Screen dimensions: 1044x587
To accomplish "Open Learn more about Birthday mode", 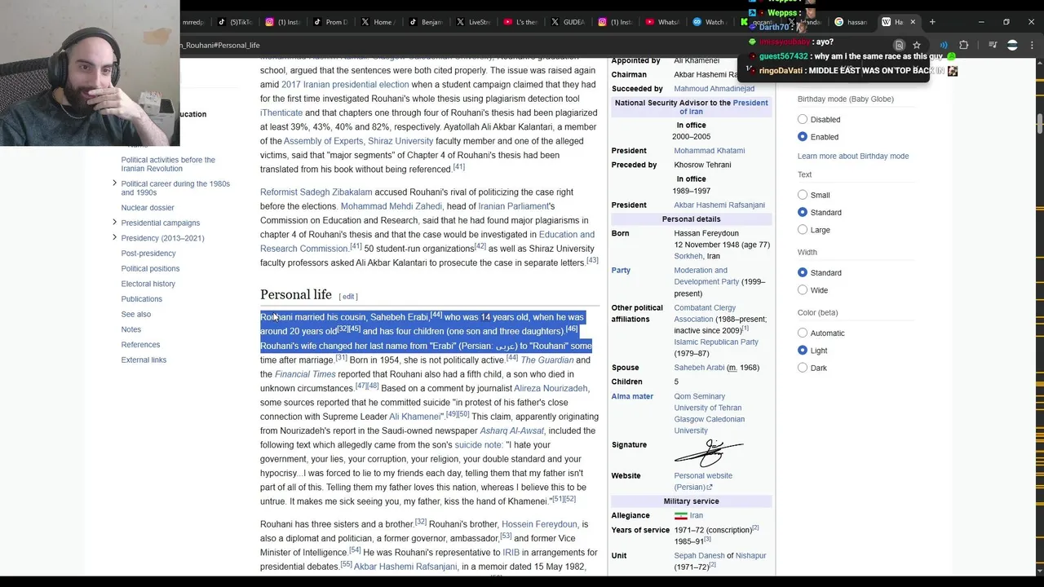I will pos(853,157).
